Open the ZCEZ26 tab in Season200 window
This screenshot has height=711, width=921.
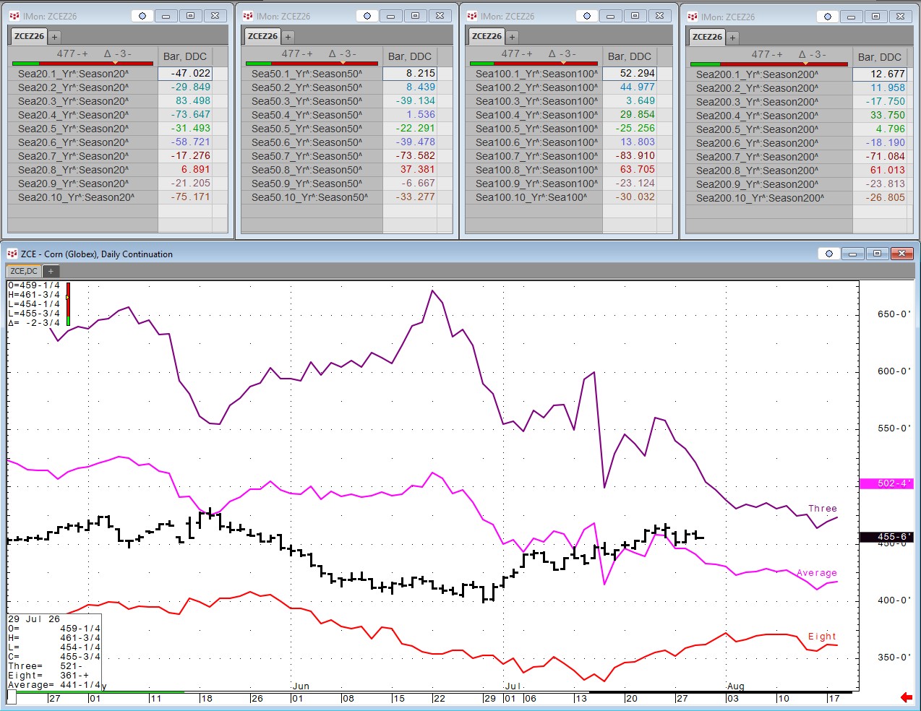point(707,37)
